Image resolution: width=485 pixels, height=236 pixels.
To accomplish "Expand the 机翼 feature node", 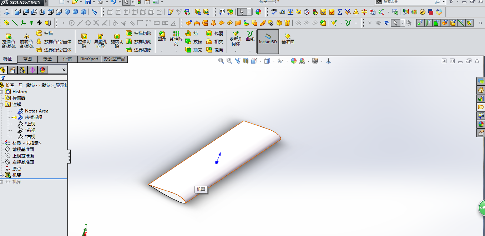I will (1, 175).
